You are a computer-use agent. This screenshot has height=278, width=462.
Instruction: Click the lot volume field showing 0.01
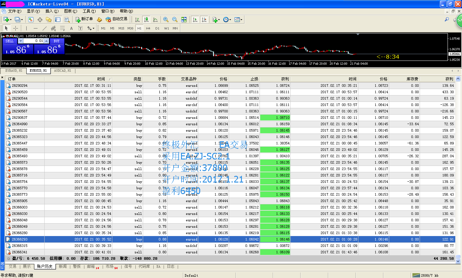click(33, 41)
